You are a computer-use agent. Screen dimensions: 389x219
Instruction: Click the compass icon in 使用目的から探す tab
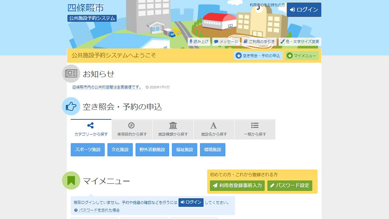tap(132, 126)
